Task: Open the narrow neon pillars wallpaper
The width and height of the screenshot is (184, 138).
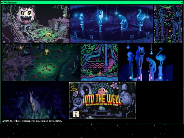Action: pos(168,24)
